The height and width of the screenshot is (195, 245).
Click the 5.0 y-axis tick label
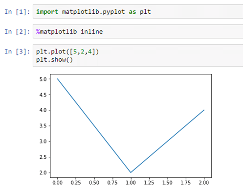43,79
